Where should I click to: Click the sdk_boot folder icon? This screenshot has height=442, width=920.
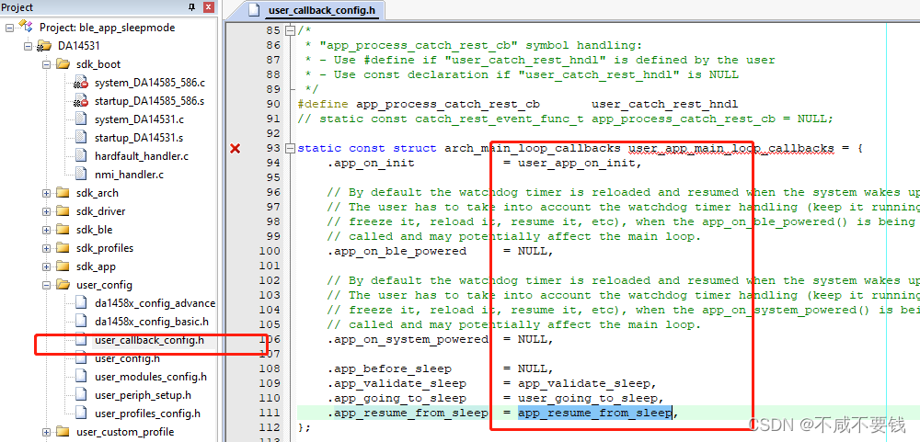pos(63,64)
